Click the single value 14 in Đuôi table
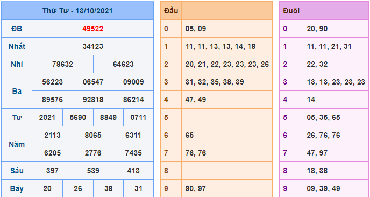 [x=311, y=100]
